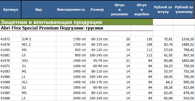This screenshot has width=195, height=101.
Task: Select the M1 type cell
Action: (39, 71)
